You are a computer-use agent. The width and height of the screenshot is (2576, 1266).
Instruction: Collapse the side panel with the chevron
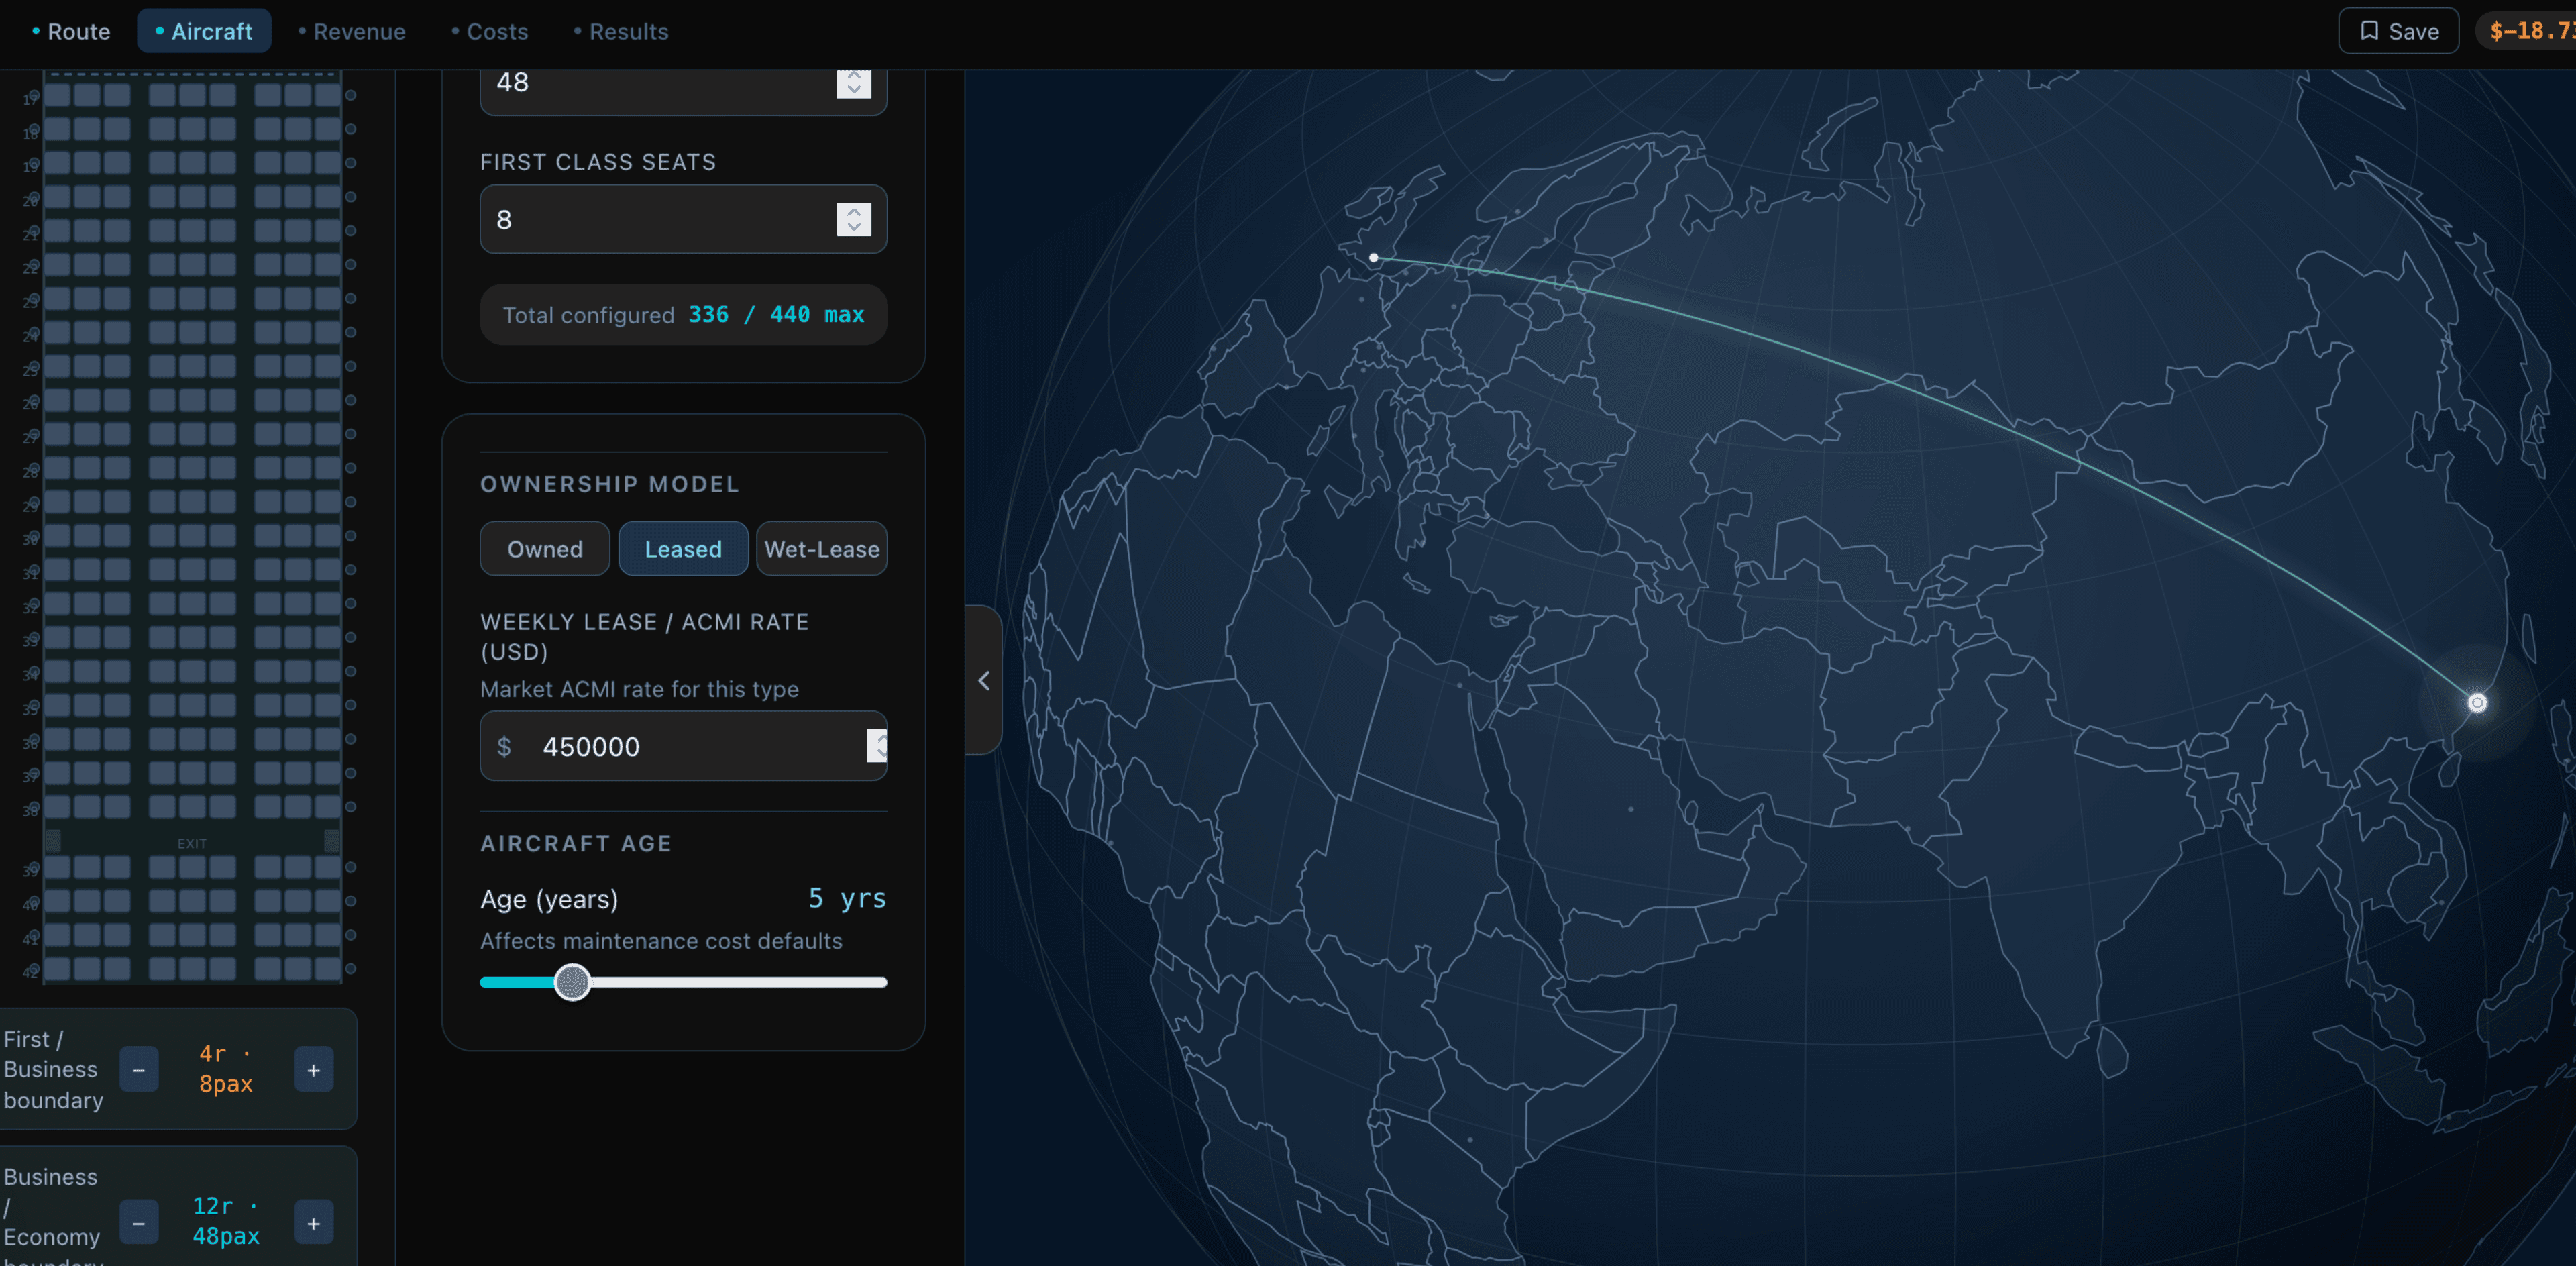click(984, 680)
